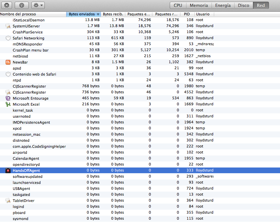Click PID 2010 in CrashPlan menu bar row
280x222 pixels.
pyautogui.click(x=189, y=50)
